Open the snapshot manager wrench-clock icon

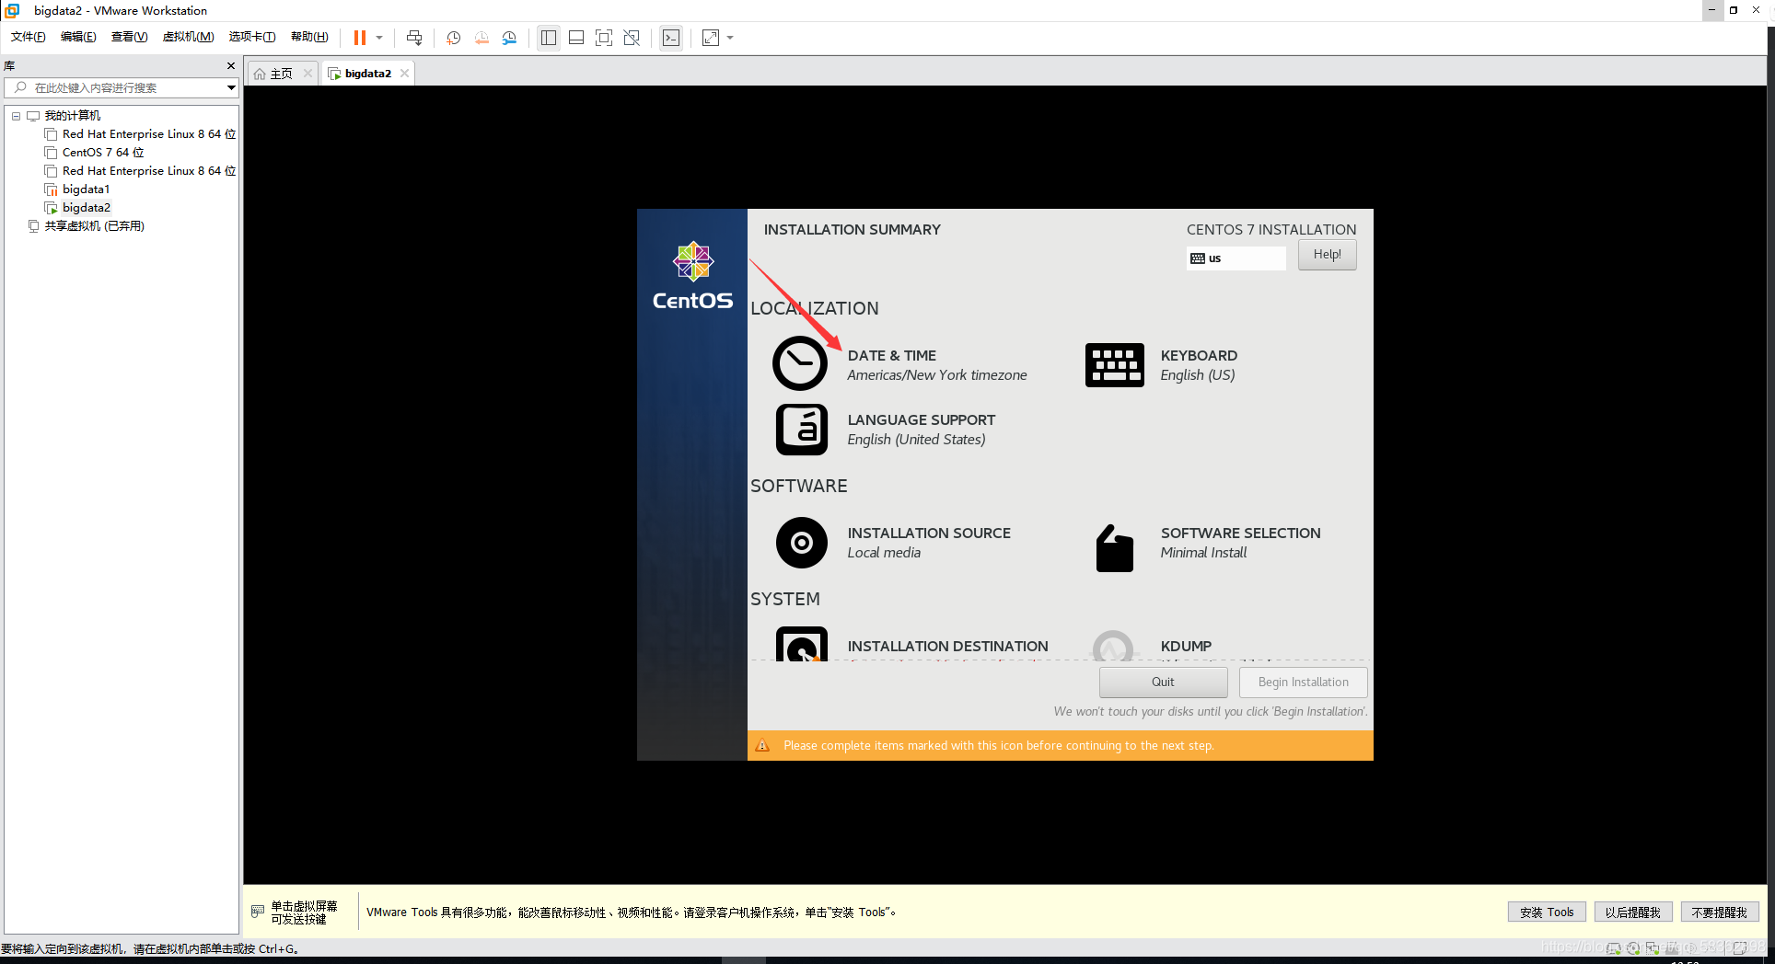[x=509, y=38]
